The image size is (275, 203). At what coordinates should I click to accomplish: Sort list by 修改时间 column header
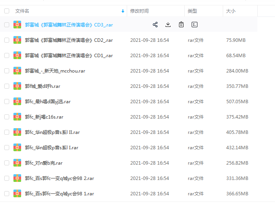click(x=139, y=11)
